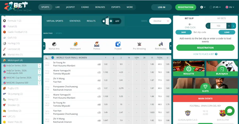Select Ski Jumping (2) in sidebar
239x124 pixels.
coord(21,94)
